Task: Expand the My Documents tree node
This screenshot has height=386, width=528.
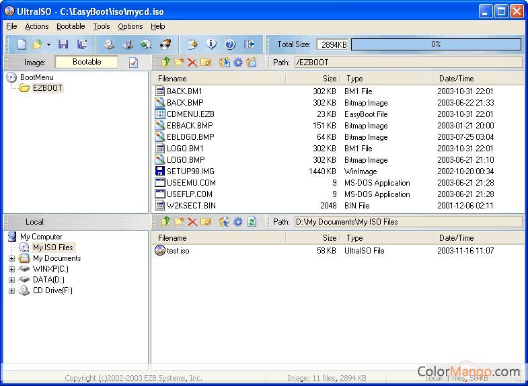Action: tap(11, 258)
